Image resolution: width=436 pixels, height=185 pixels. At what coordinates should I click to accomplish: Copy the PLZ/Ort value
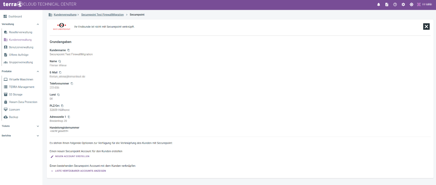(62, 106)
